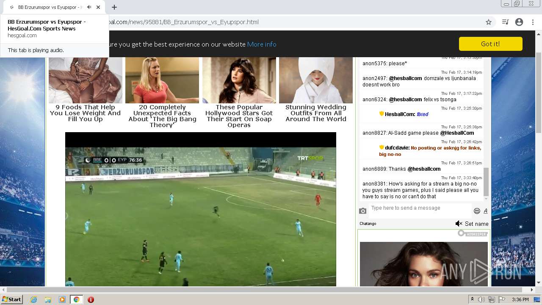Click the chat scroll-down arrow
The width and height of the screenshot is (542, 305).
tap(486, 199)
